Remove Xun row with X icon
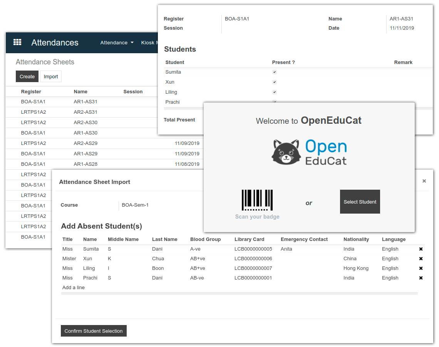Screen dimensions: 439x347 point(421,259)
